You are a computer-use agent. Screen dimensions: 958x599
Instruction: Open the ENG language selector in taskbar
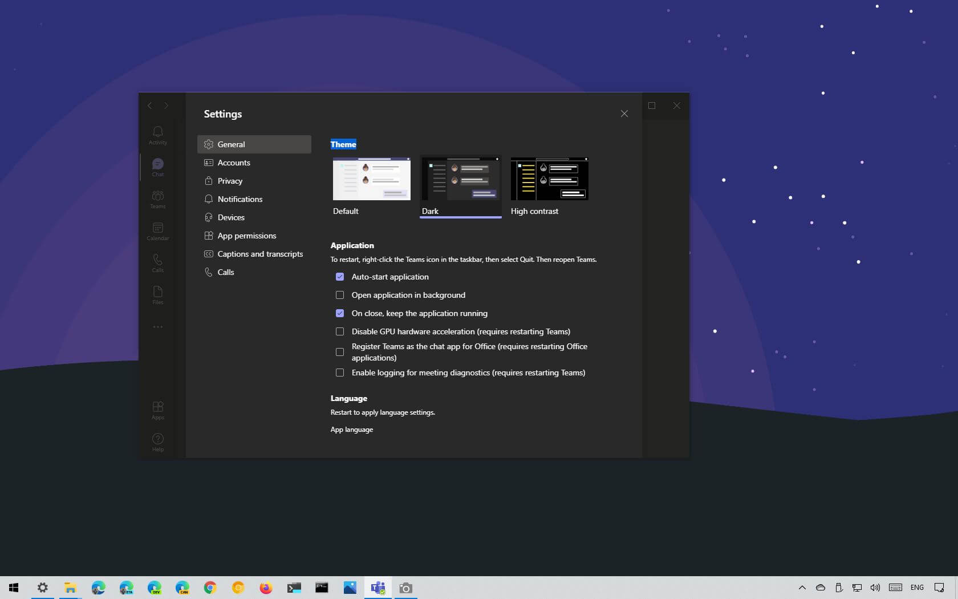coord(917,588)
